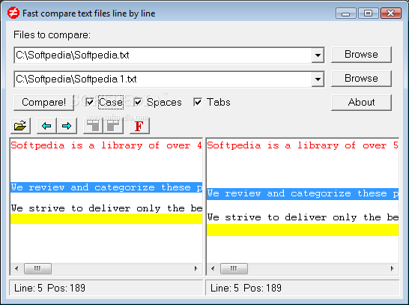Screen dimensions: 409x305
Task: Select red line 'over 4' in left pane
Action: (x=106, y=145)
